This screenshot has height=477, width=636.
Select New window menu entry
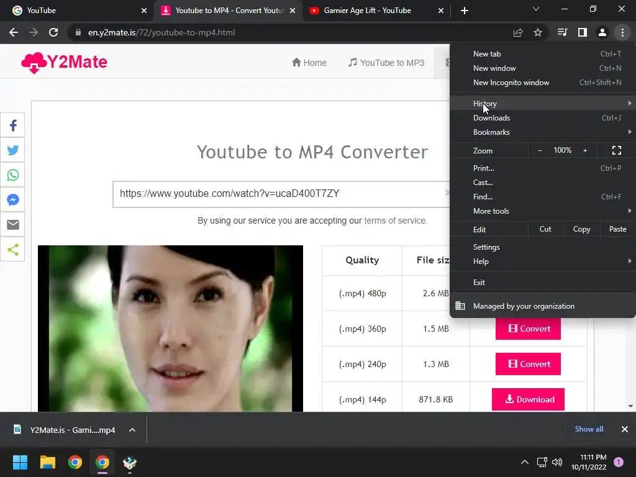(x=543, y=68)
